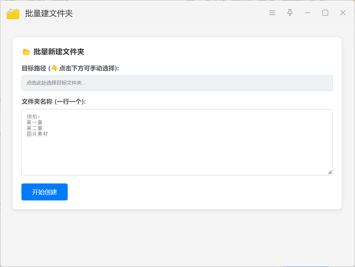Close the 批量建文件夹 window
This screenshot has height=267, width=355.
[343, 13]
